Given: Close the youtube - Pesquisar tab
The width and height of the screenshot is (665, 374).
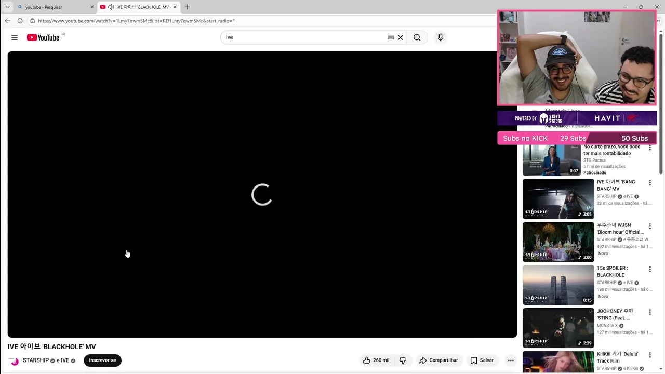Looking at the screenshot, I should (92, 7).
